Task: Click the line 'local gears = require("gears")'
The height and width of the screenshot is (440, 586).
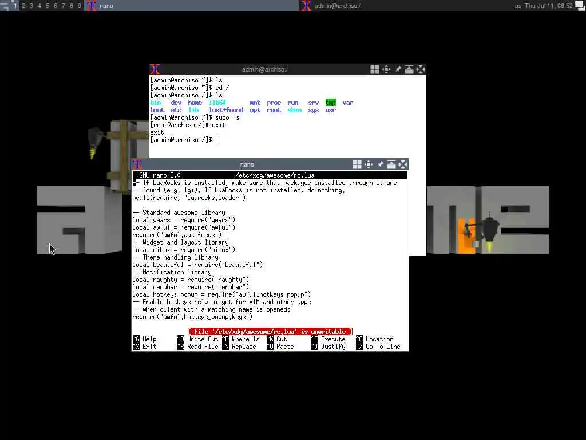Action: click(x=184, y=220)
